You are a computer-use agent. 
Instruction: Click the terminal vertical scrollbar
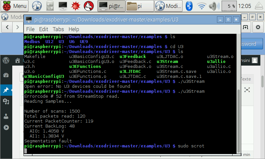click(x=238, y=121)
